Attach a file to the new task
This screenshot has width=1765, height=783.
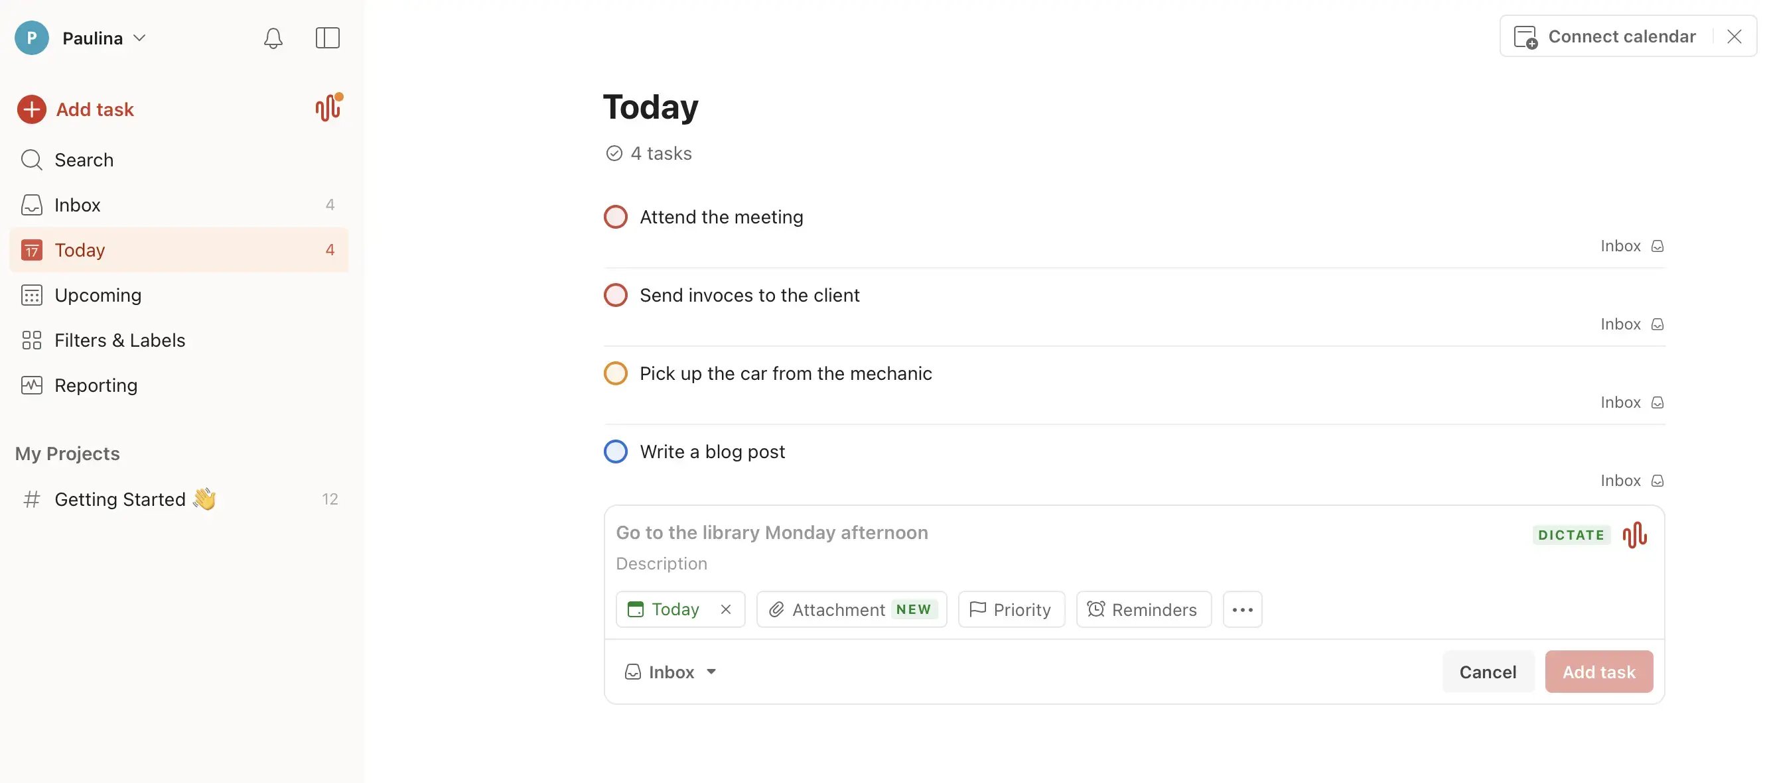851,609
